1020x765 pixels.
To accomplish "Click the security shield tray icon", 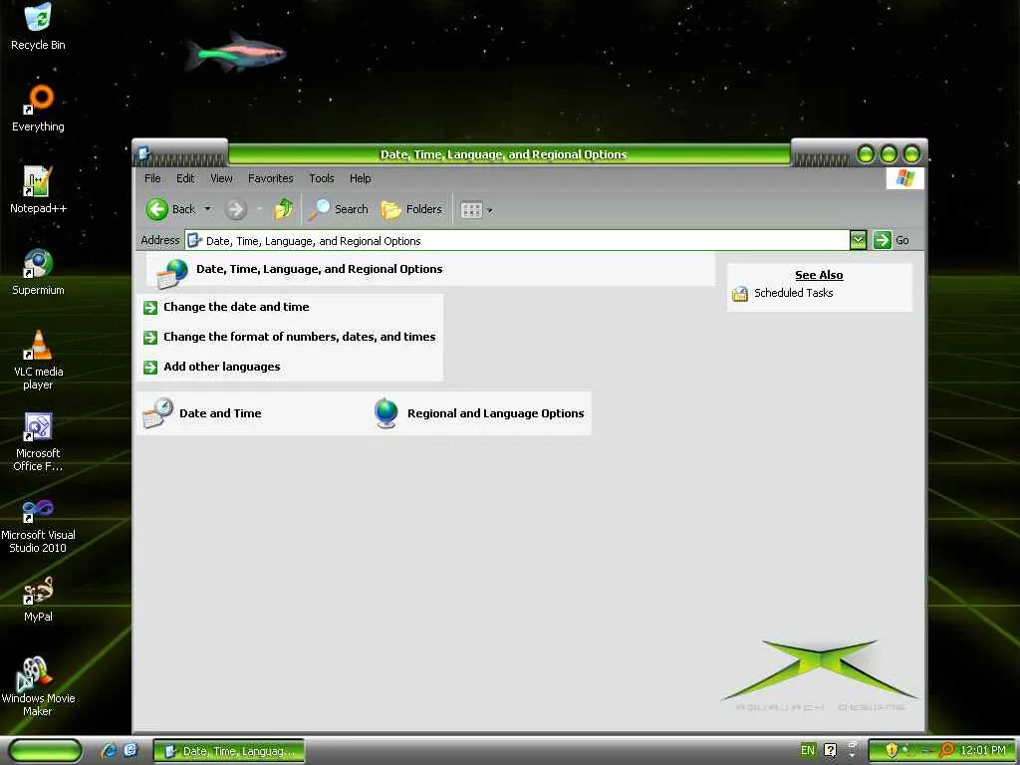I will pyautogui.click(x=892, y=751).
